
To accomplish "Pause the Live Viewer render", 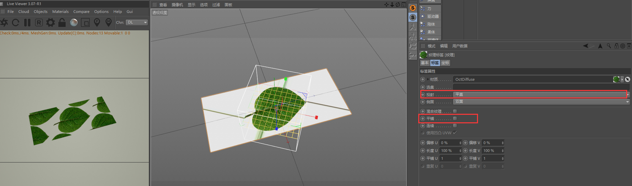I will [x=27, y=22].
